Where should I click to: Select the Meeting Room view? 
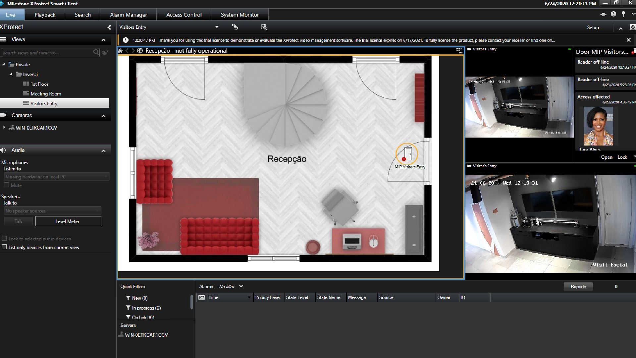click(46, 93)
